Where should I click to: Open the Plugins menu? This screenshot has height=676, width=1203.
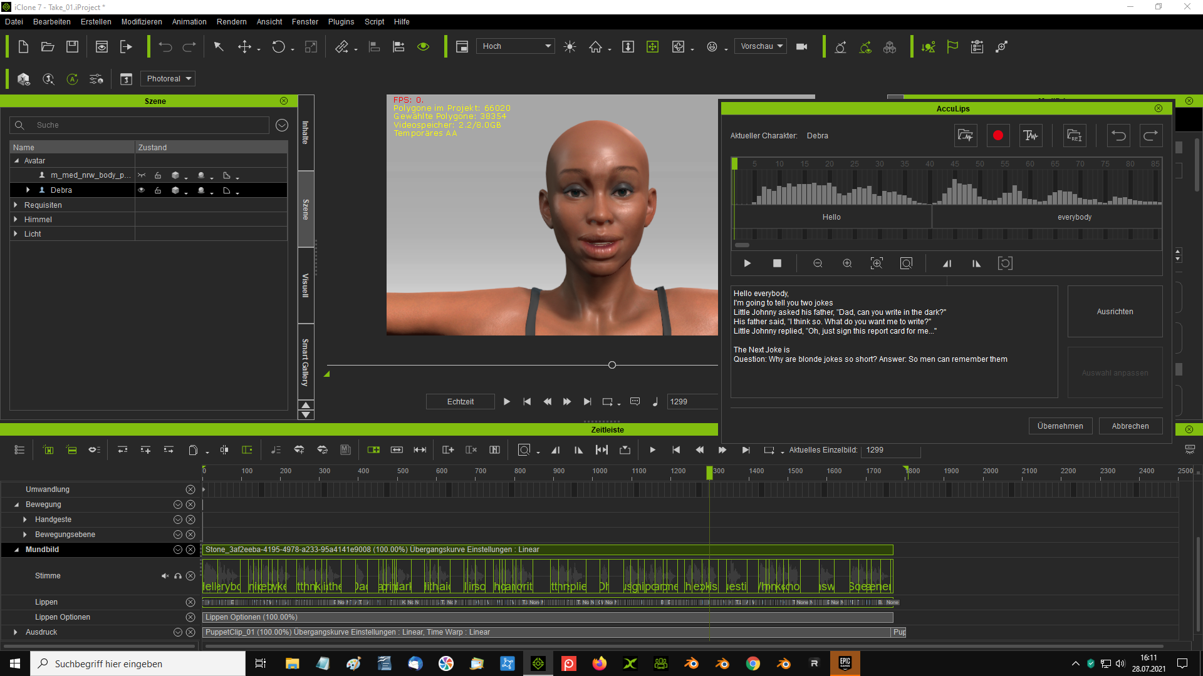[x=341, y=22]
